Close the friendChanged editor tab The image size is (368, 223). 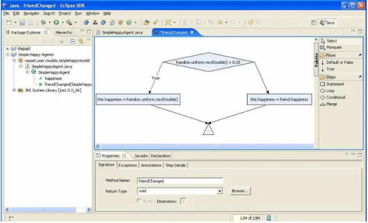(192, 32)
